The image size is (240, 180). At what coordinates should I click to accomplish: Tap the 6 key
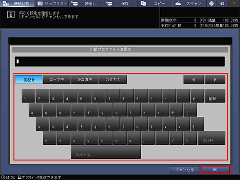pyautogui.click(x=99, y=96)
